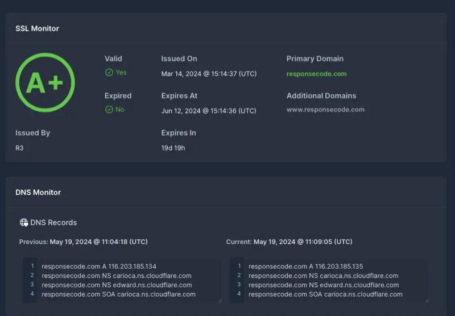Open the responsecode.com primary domain link
The image size is (455, 316).
[x=316, y=74]
